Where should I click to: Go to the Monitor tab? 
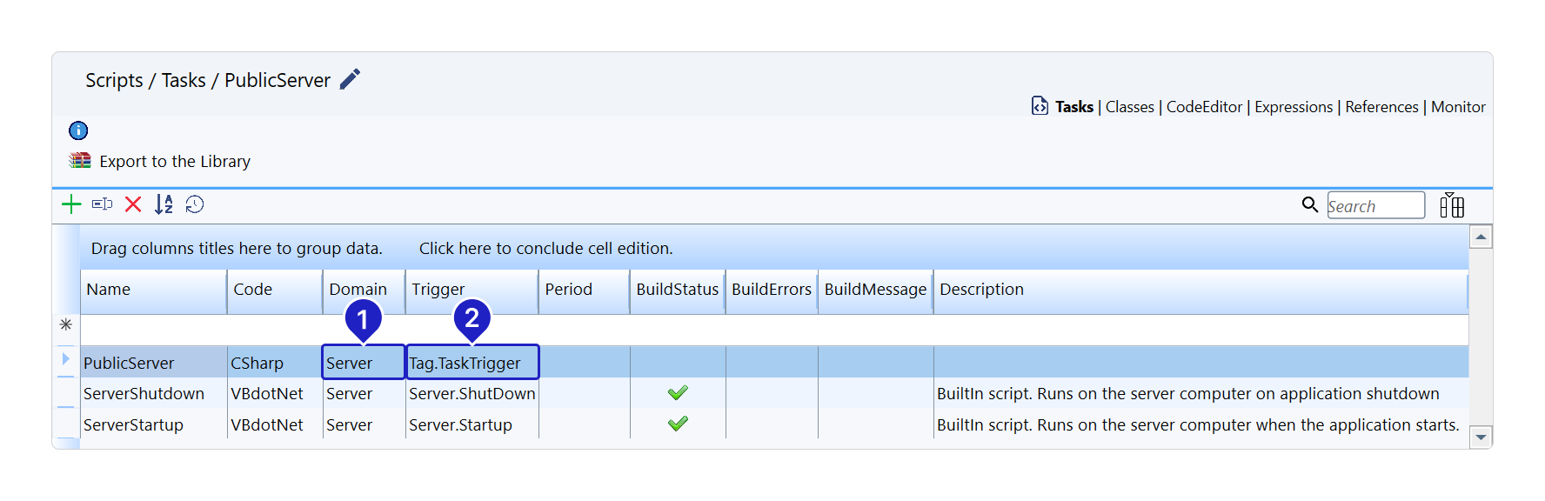(1458, 107)
